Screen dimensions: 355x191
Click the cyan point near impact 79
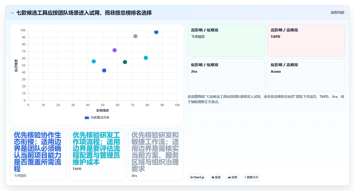click(146, 58)
